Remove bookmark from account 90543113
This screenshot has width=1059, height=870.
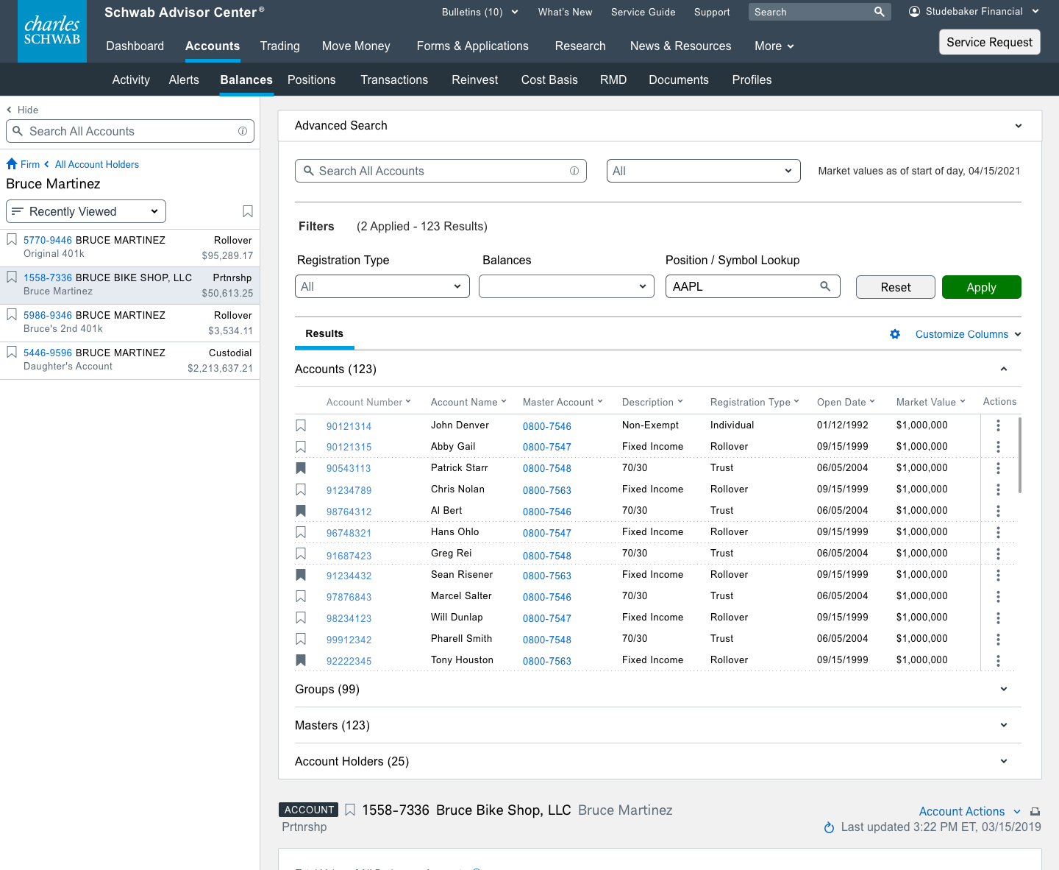click(x=301, y=468)
